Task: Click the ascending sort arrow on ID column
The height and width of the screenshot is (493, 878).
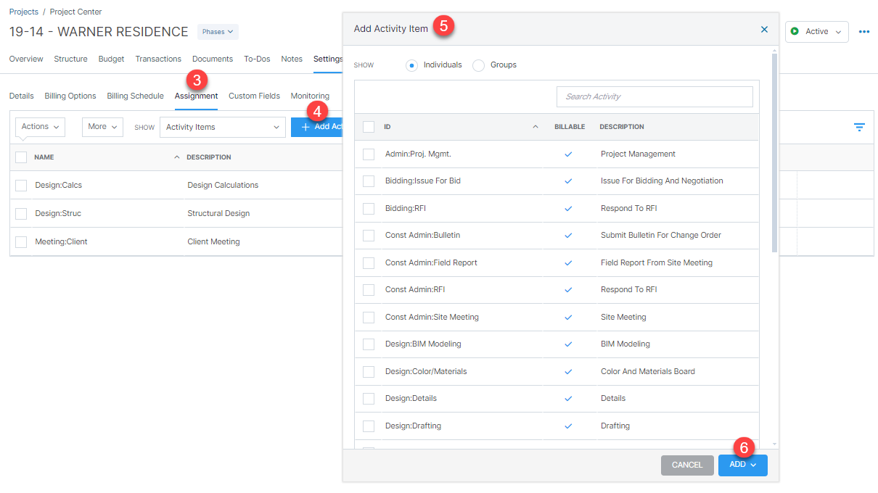Action: click(535, 126)
